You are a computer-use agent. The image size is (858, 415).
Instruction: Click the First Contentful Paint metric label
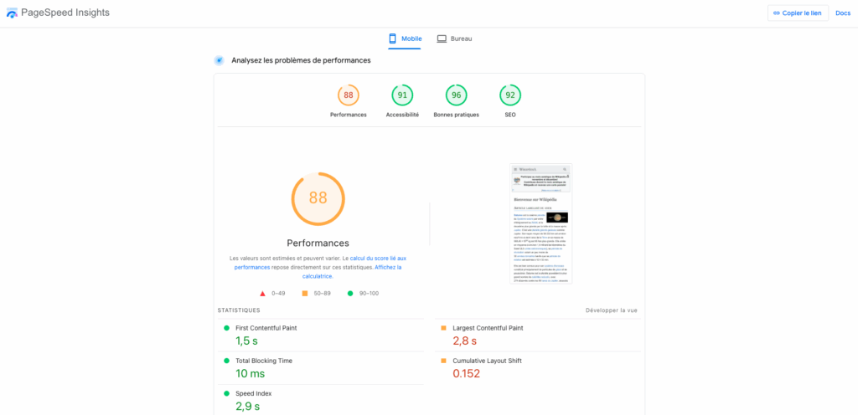(266, 328)
